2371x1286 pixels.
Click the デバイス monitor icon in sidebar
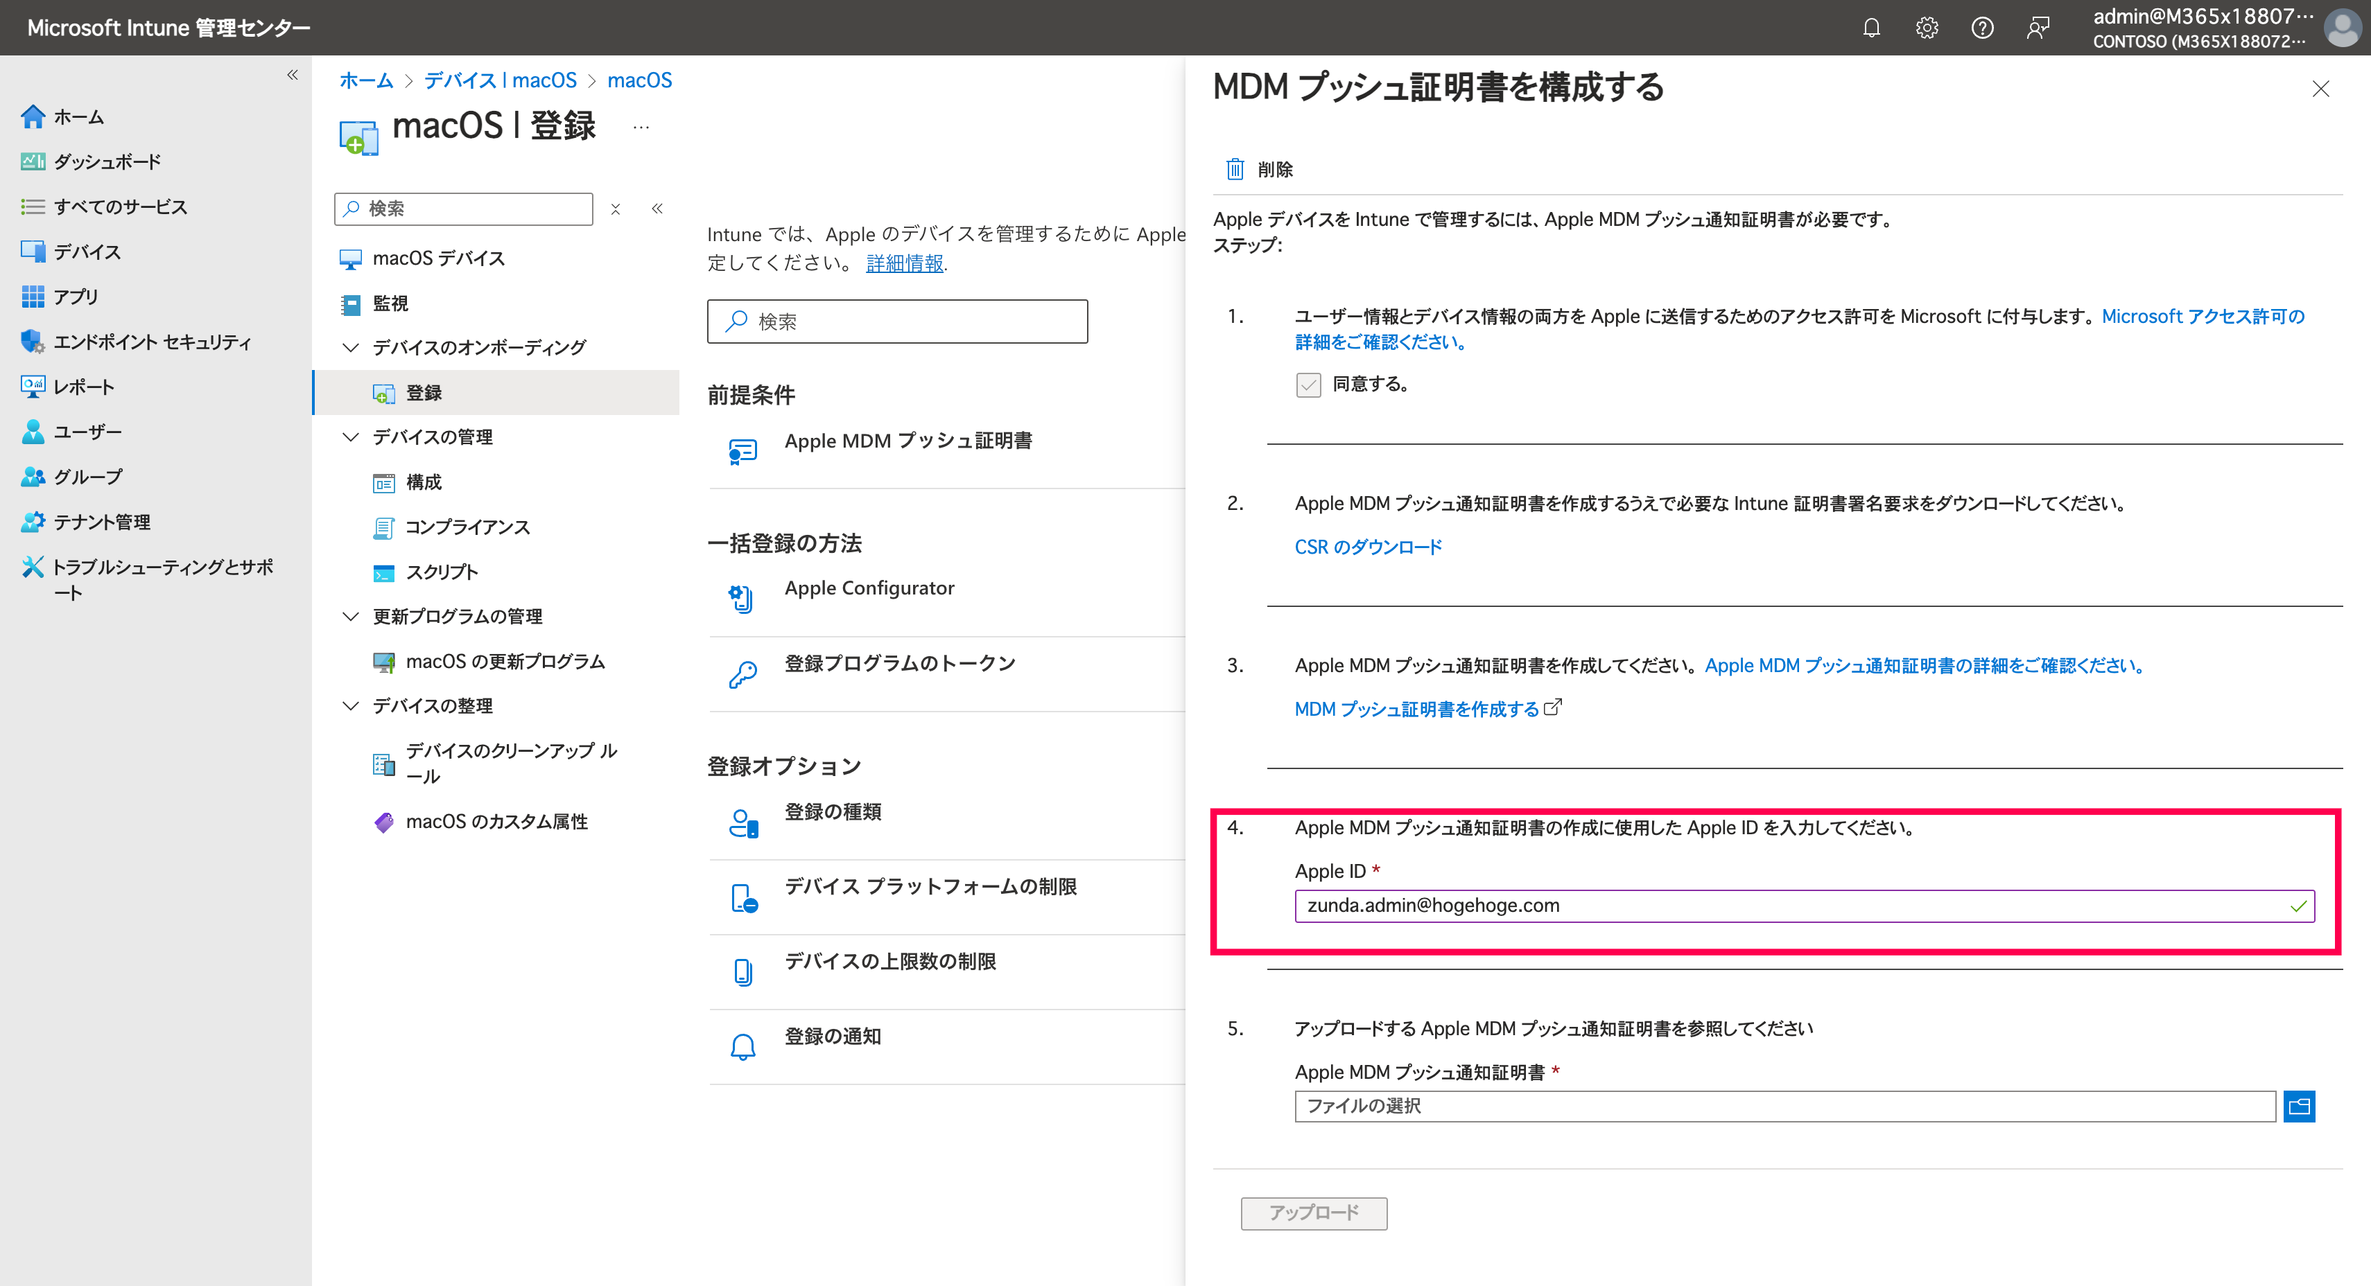pyautogui.click(x=33, y=251)
